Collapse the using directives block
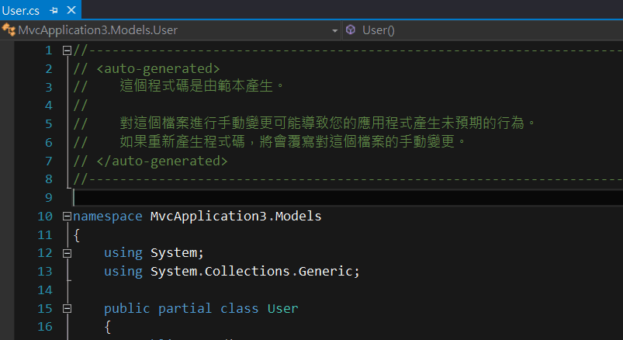623x340 pixels. [67, 253]
